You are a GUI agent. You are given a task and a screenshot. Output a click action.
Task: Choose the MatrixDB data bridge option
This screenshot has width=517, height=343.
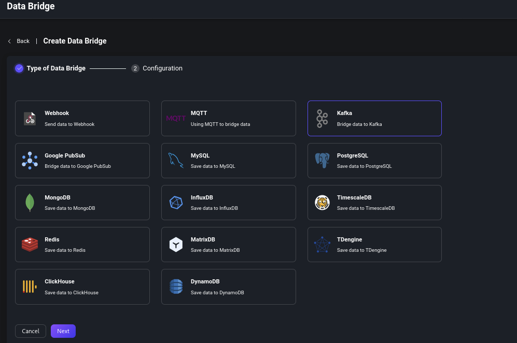click(x=228, y=245)
